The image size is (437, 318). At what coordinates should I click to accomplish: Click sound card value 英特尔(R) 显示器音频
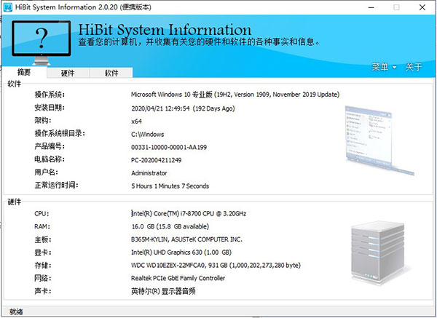pos(163,291)
